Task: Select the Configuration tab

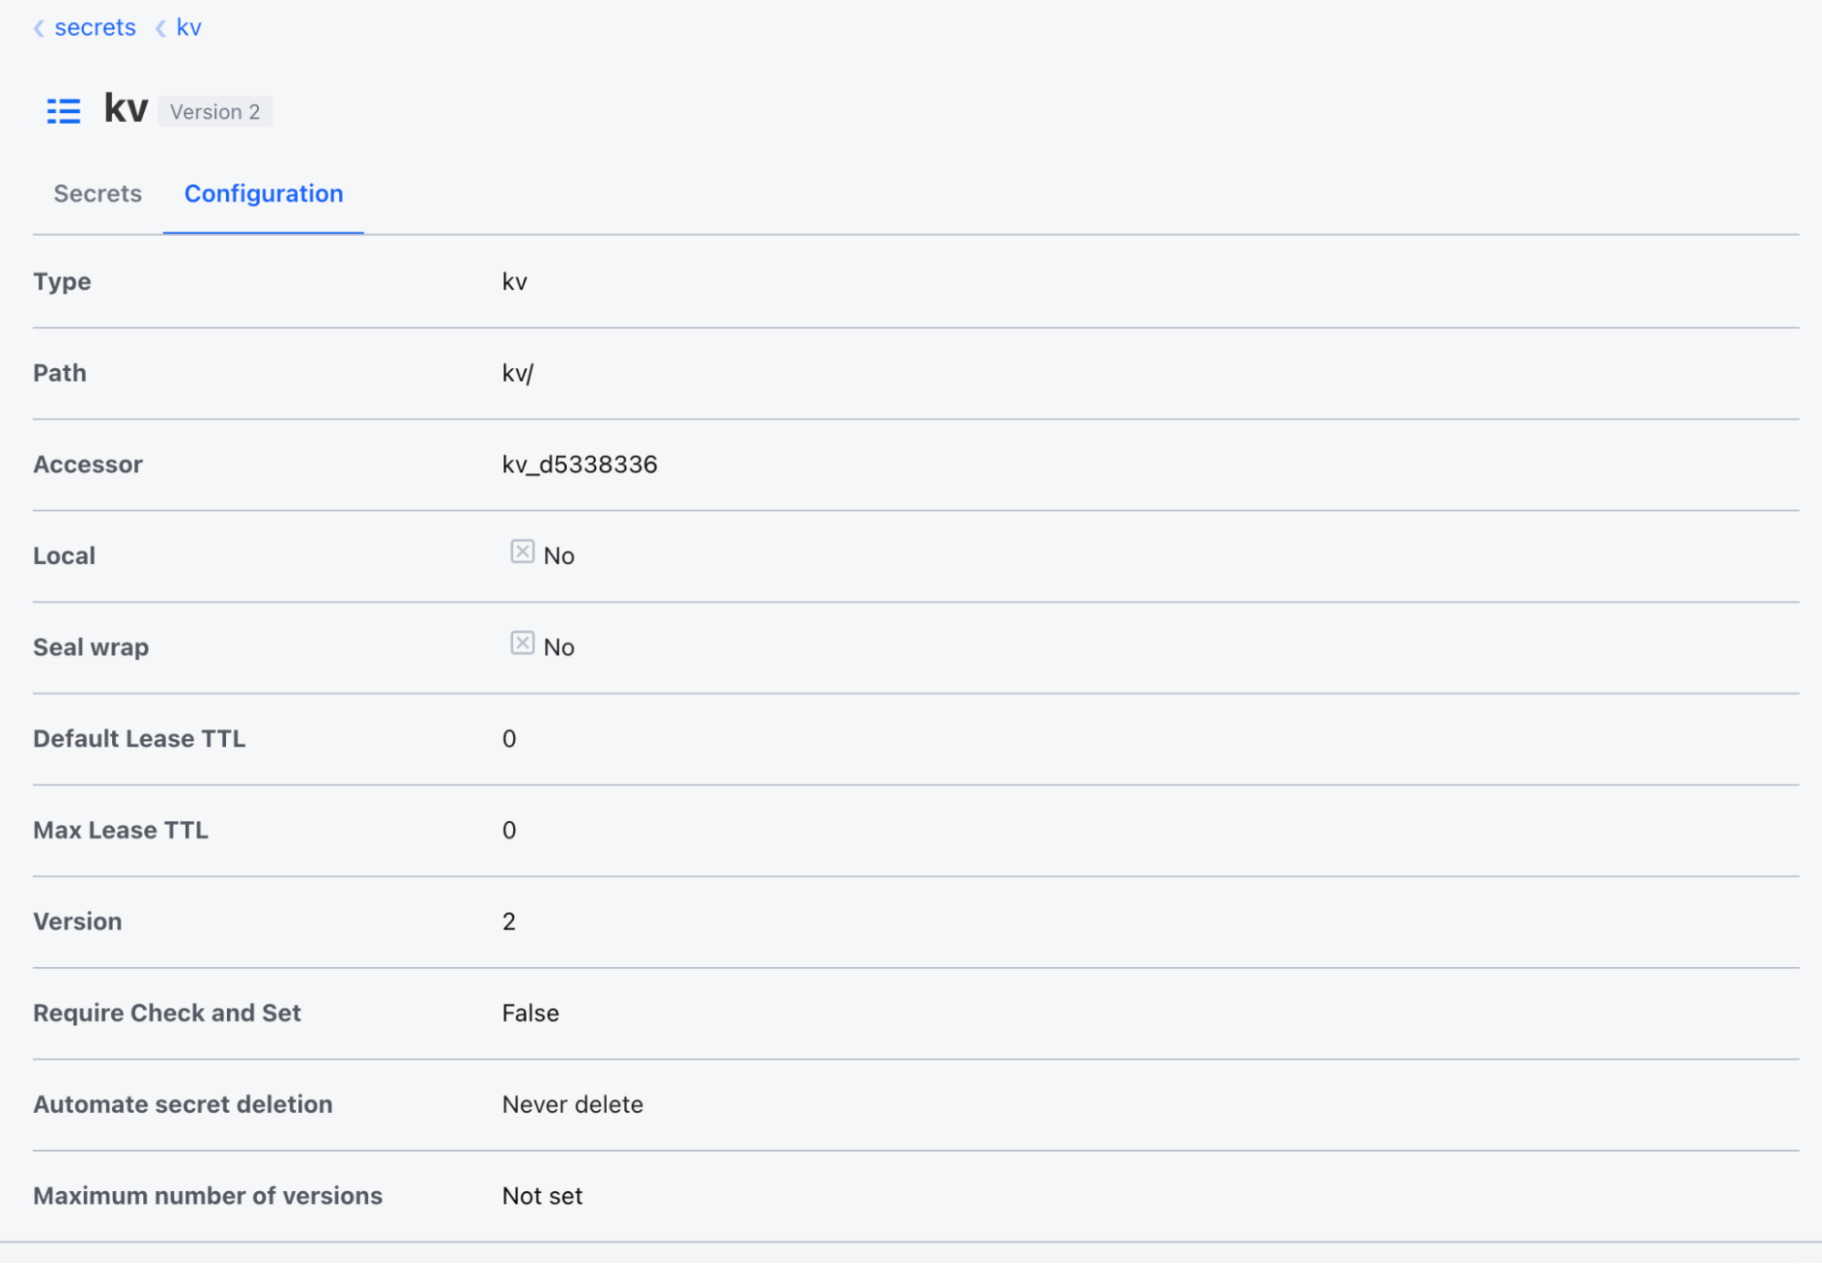Action: point(263,194)
